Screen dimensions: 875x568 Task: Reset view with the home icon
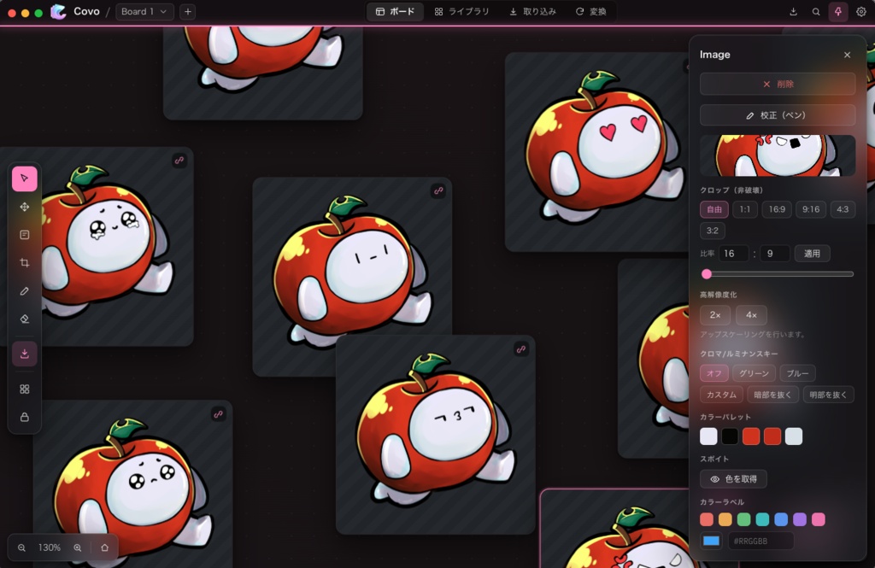tap(104, 548)
